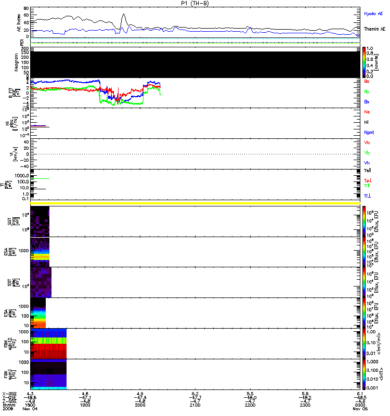Click the SST electrons spectrogram data block
Viewport: 390px width, 416px height.
(x=41, y=282)
